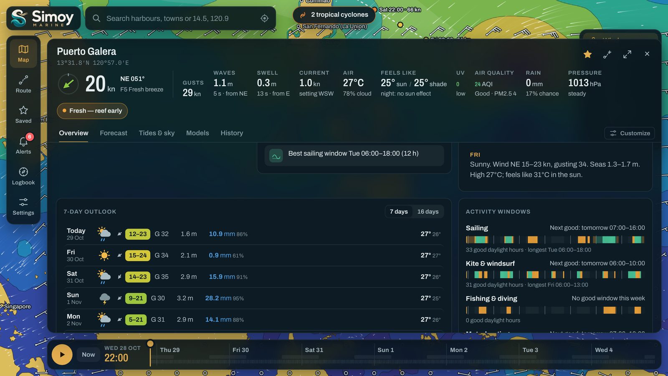Jump to Thu 29 on timeline
The width and height of the screenshot is (668, 376).
tap(170, 350)
